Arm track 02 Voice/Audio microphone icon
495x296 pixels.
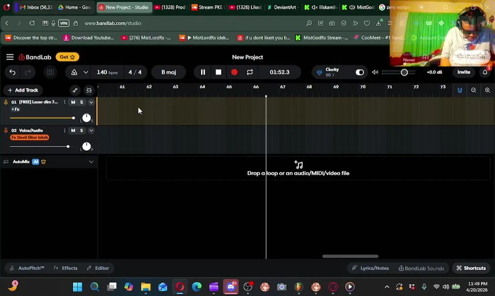6,130
